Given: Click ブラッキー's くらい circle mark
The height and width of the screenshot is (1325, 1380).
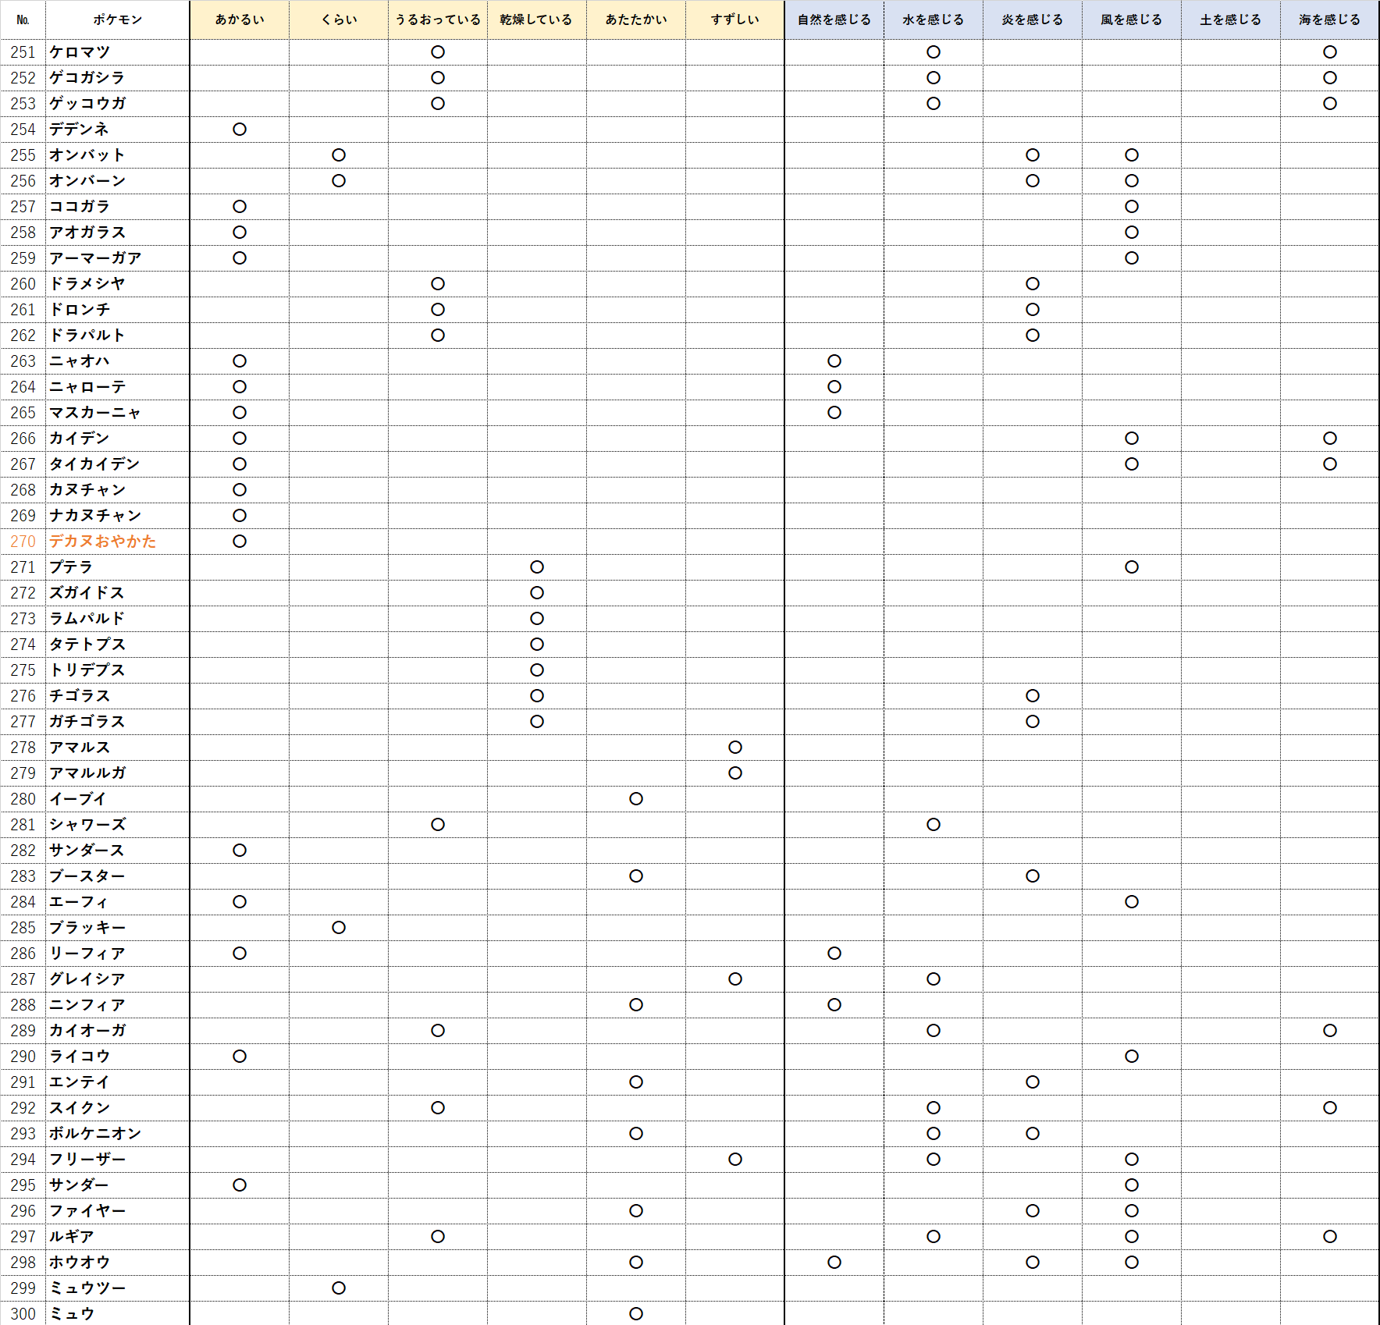Looking at the screenshot, I should (x=339, y=928).
